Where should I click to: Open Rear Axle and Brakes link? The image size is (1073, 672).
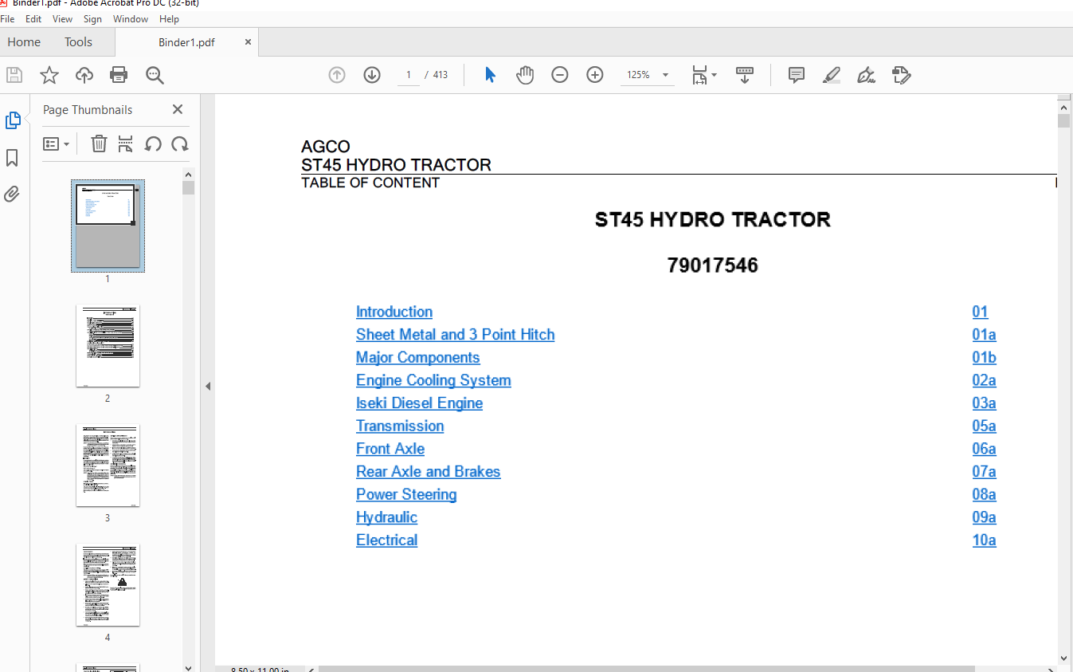coord(429,471)
